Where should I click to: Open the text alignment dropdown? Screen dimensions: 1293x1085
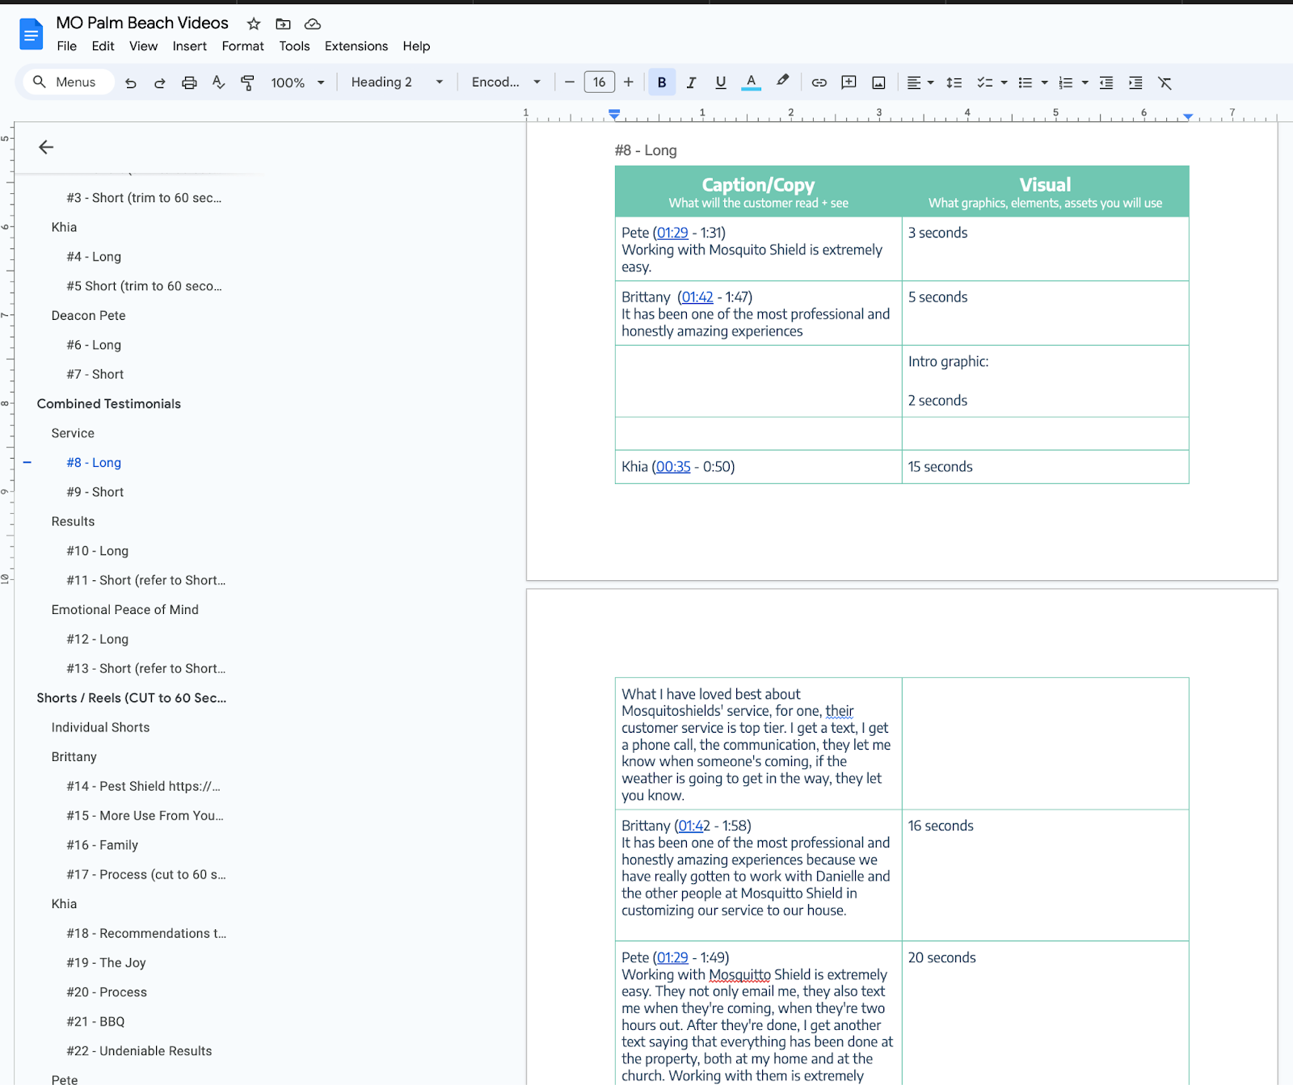tap(920, 82)
